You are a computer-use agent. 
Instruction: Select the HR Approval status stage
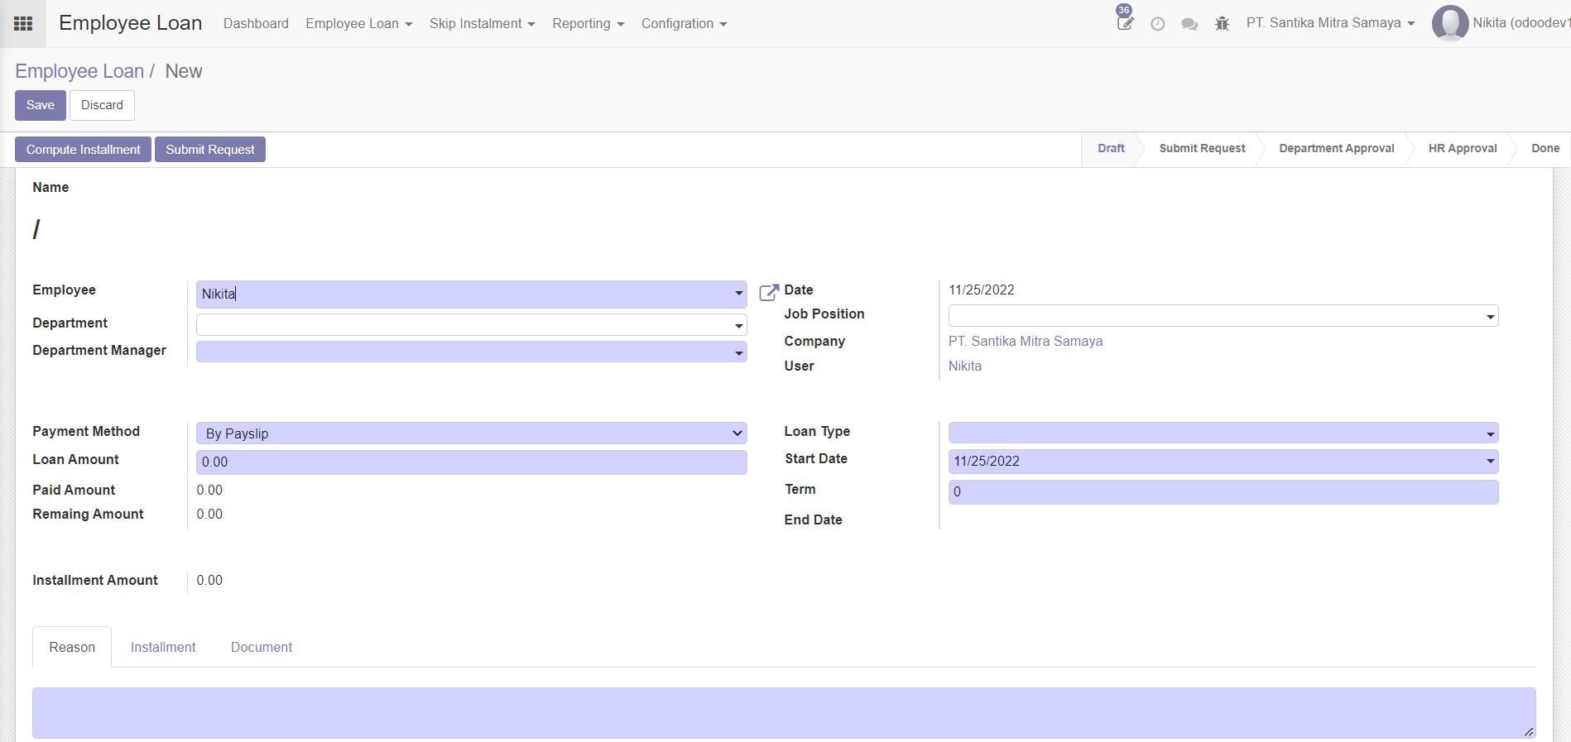[1462, 149]
